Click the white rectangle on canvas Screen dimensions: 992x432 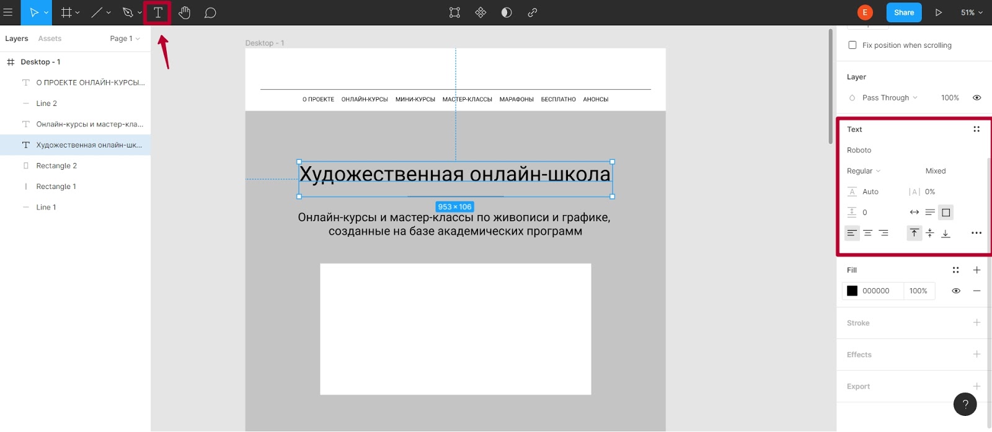pyautogui.click(x=456, y=329)
